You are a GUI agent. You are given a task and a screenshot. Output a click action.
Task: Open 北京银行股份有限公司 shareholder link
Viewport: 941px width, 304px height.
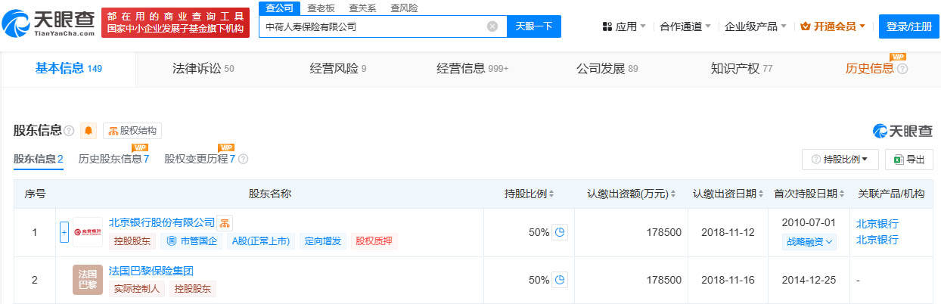pos(162,223)
